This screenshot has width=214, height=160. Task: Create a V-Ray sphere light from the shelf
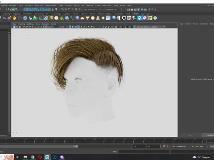tap(93, 18)
